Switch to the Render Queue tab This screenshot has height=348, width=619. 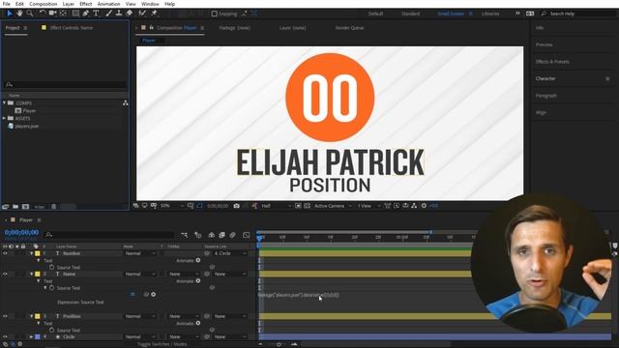[349, 28]
